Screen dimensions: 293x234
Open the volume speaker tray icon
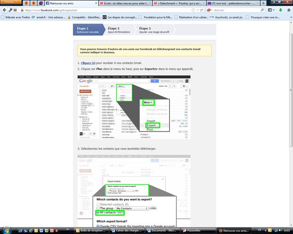(x=280, y=230)
